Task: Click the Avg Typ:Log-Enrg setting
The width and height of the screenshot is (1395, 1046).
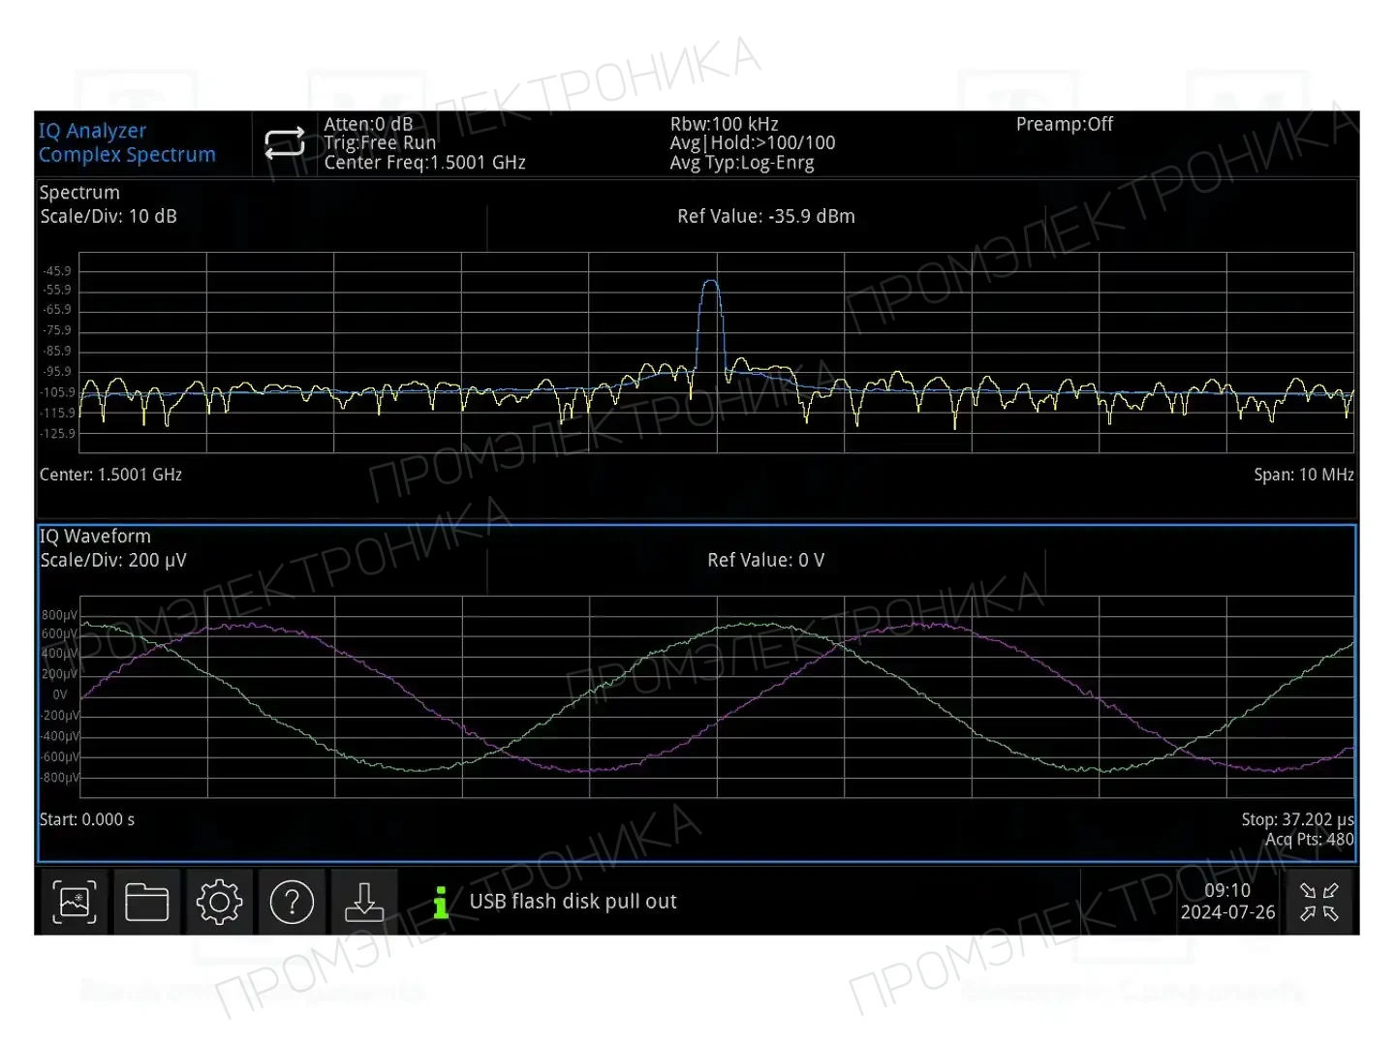Action: point(742,163)
